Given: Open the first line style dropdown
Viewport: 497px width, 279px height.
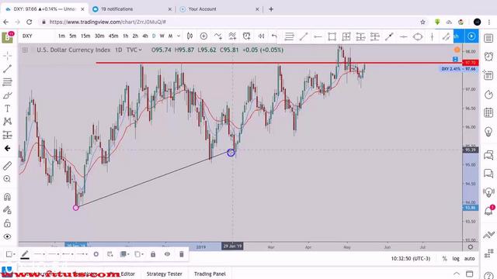Looking at the screenshot, I should tap(40, 254).
